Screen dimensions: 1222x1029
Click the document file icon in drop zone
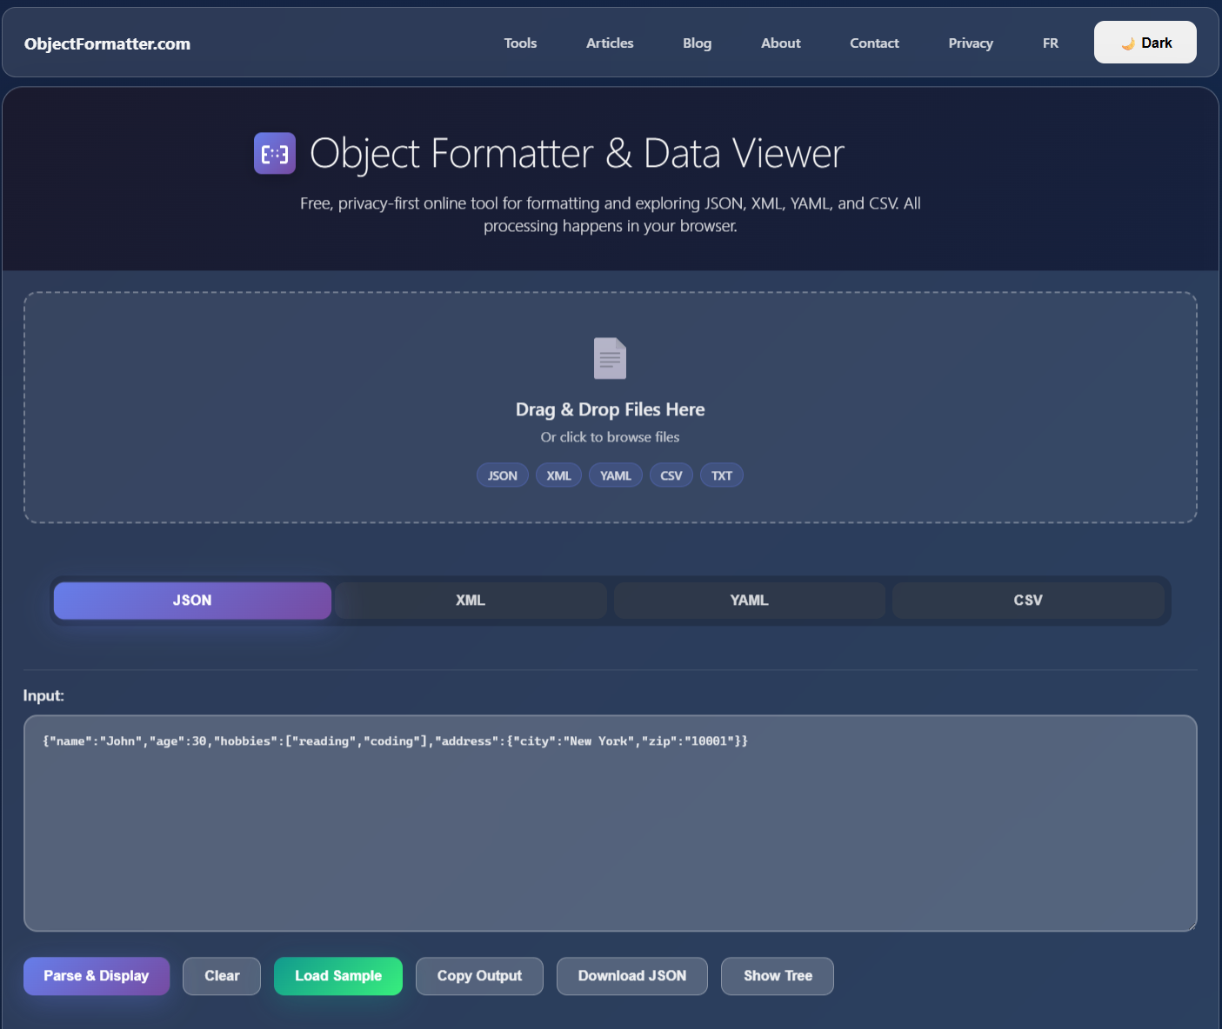[x=610, y=358]
